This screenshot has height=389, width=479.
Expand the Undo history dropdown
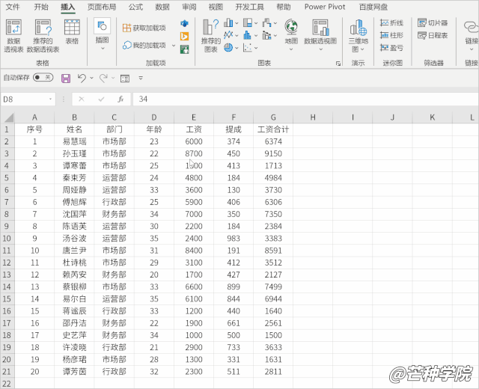click(x=91, y=78)
